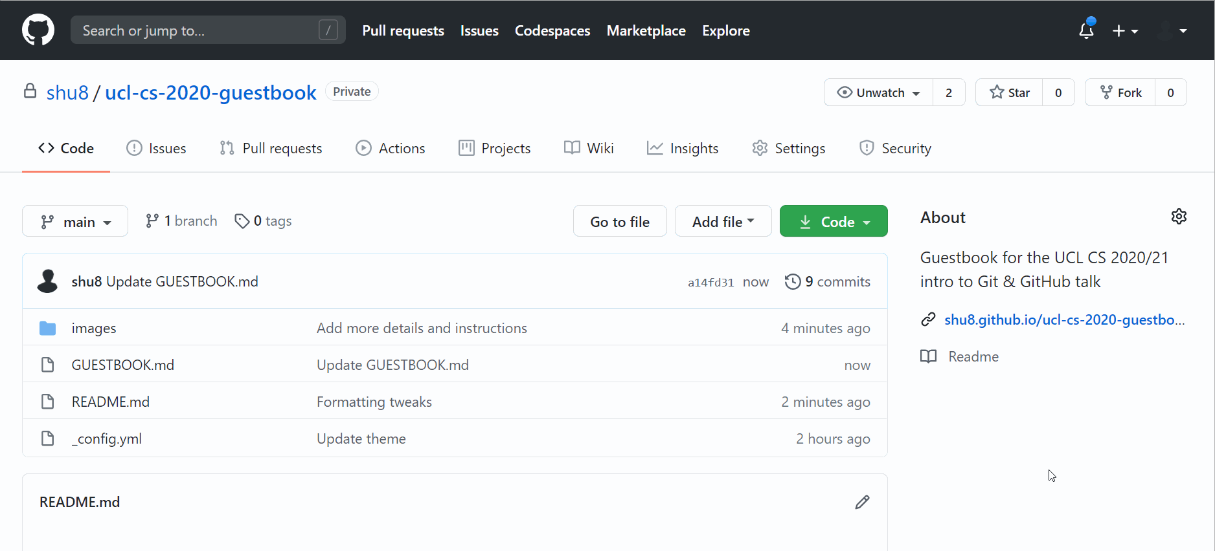1215x551 pixels.
Task: Open commit Add more details and instructions
Action: point(422,328)
